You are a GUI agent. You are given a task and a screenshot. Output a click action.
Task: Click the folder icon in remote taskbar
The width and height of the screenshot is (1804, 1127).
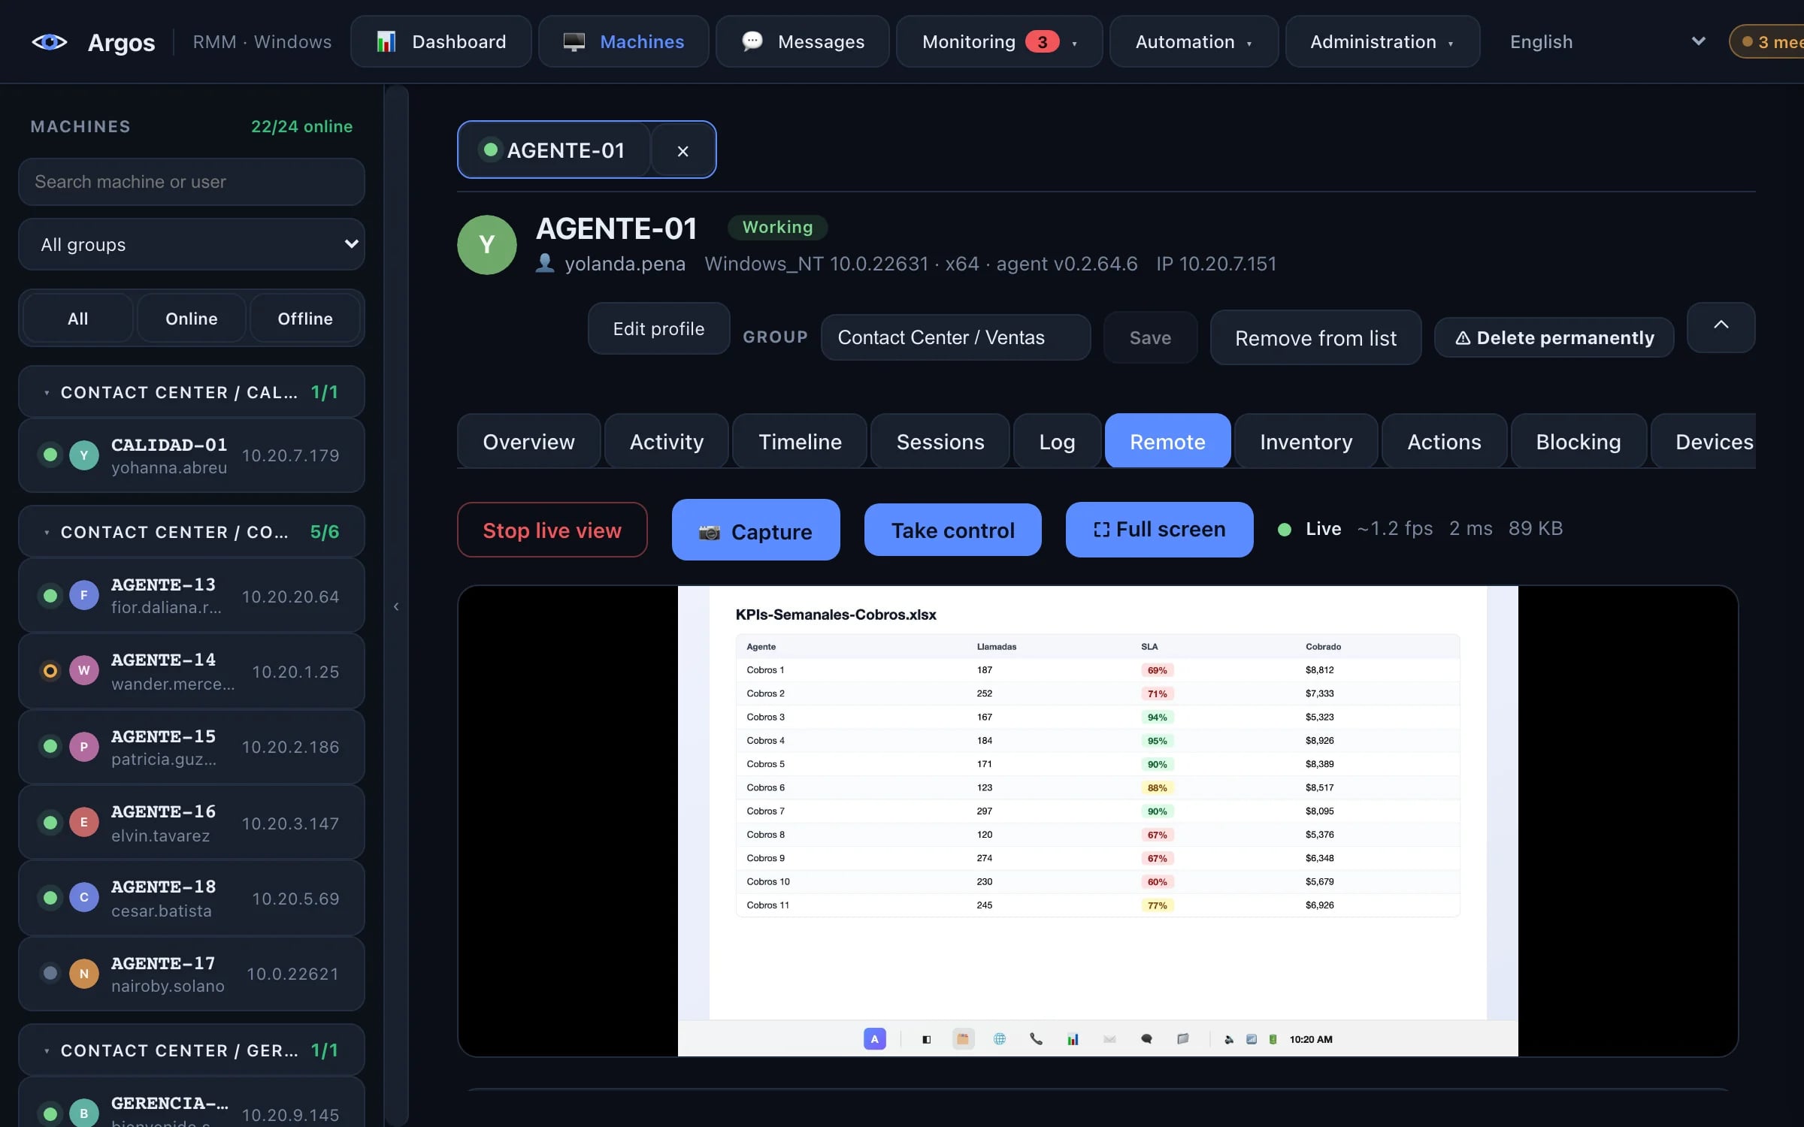(x=1182, y=1039)
